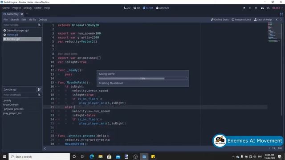The width and height of the screenshot is (285, 160).
Task: Jump to _physics_process method
Action: pos(13,109)
